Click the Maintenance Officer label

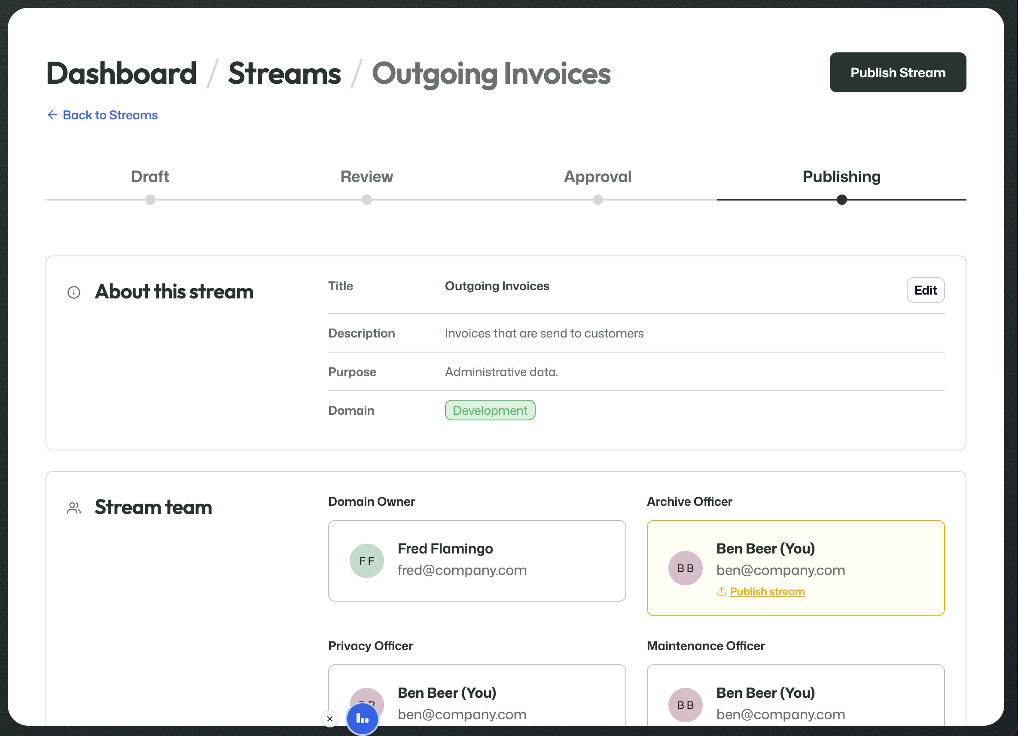[706, 646]
